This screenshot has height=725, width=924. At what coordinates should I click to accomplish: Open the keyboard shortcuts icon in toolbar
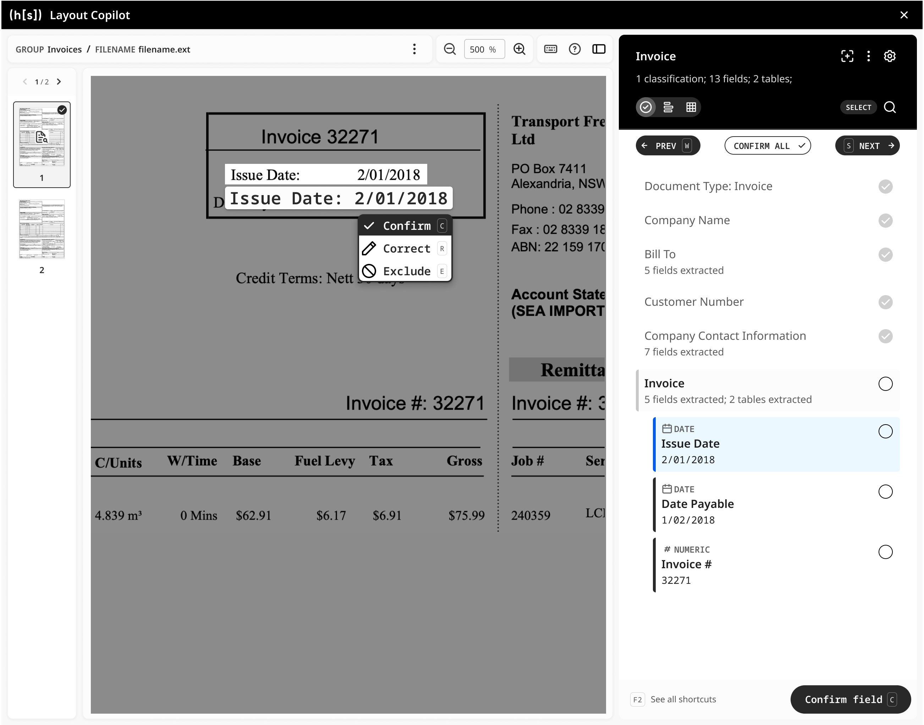click(x=551, y=49)
